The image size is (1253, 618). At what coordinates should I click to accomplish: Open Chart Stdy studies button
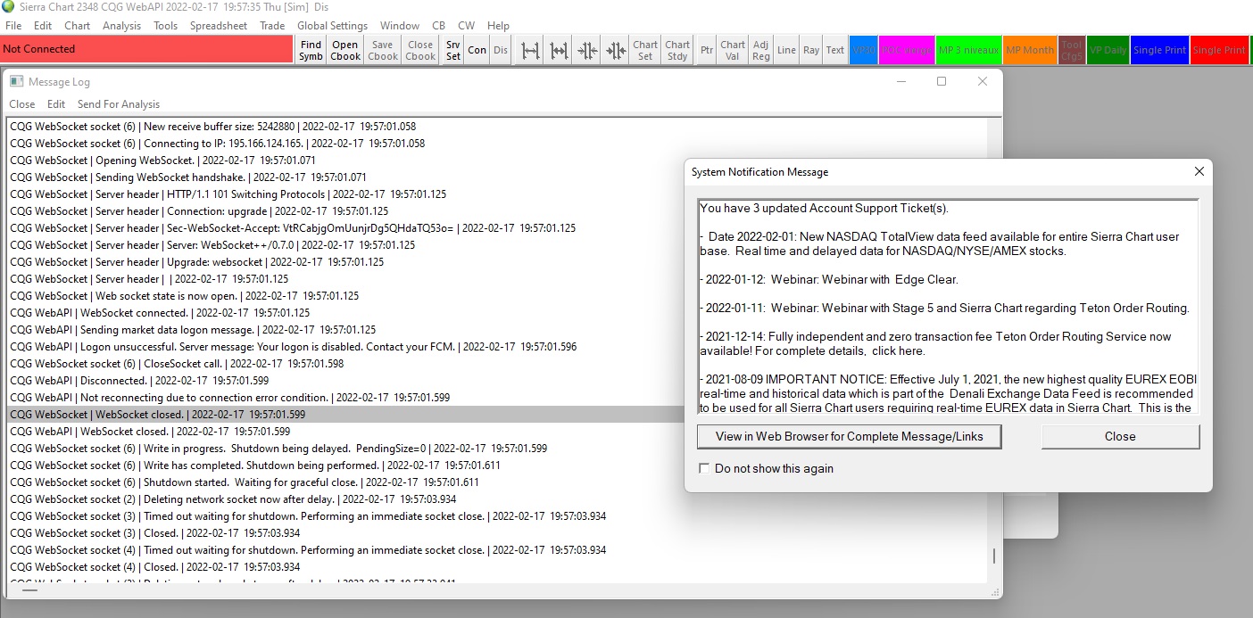(x=677, y=50)
